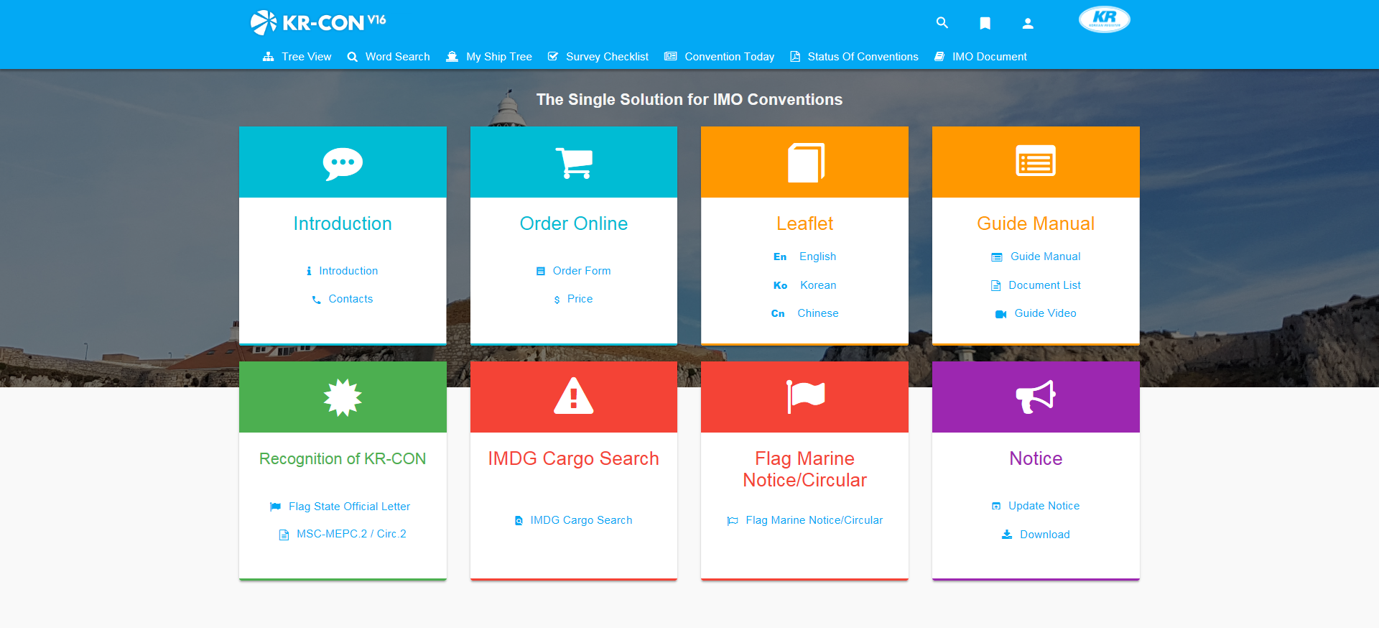View the Guide Video link
This screenshot has height=628, width=1379.
(x=1044, y=313)
